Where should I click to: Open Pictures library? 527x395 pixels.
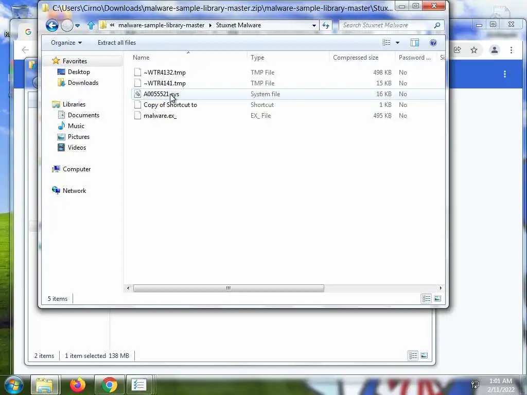[78, 137]
